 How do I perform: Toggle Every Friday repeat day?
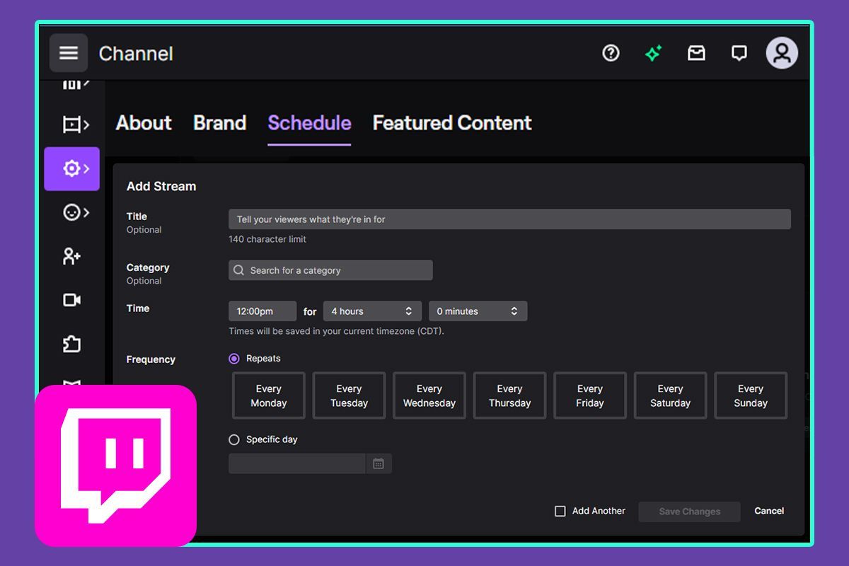(590, 395)
